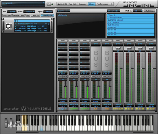Click the St. Out 04 volume fader
The width and height of the screenshot is (158, 134).
[x=154, y=69]
